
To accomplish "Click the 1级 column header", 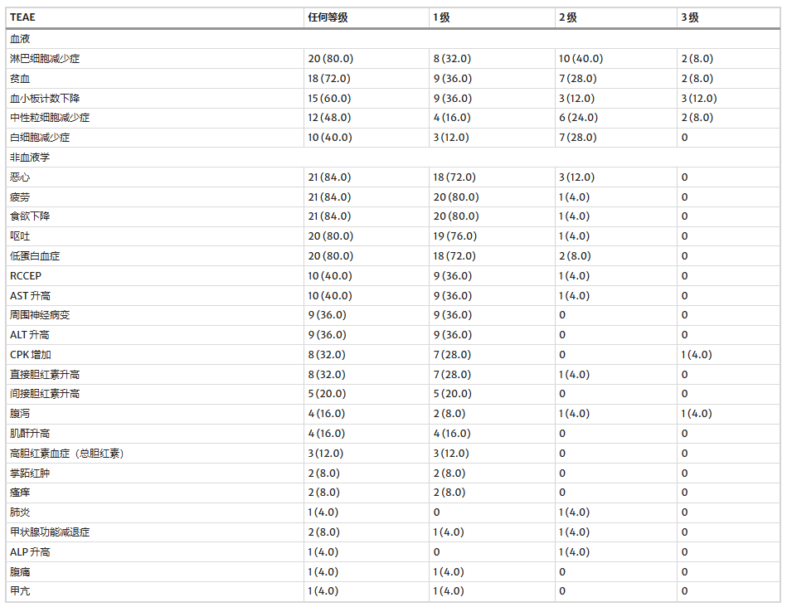I will [440, 17].
